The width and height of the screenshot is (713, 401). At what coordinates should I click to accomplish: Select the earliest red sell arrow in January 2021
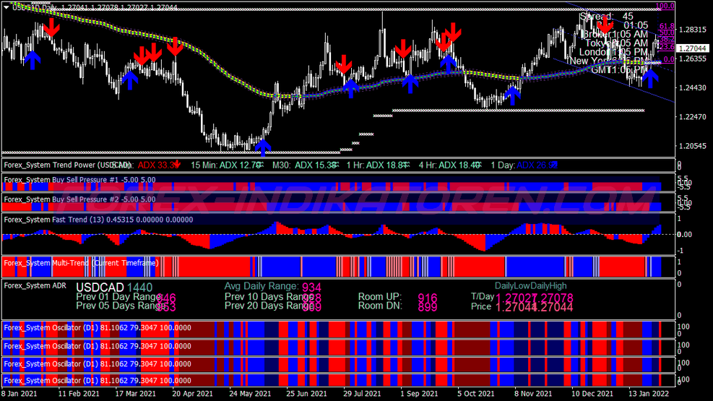[x=51, y=27]
